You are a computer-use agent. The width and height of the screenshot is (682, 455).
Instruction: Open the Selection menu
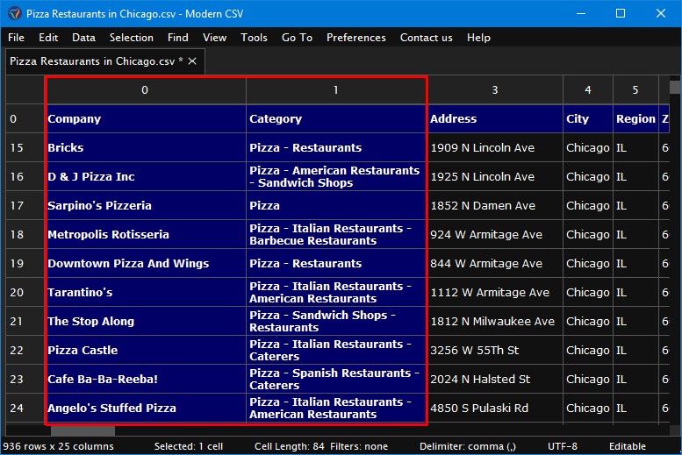pos(132,38)
